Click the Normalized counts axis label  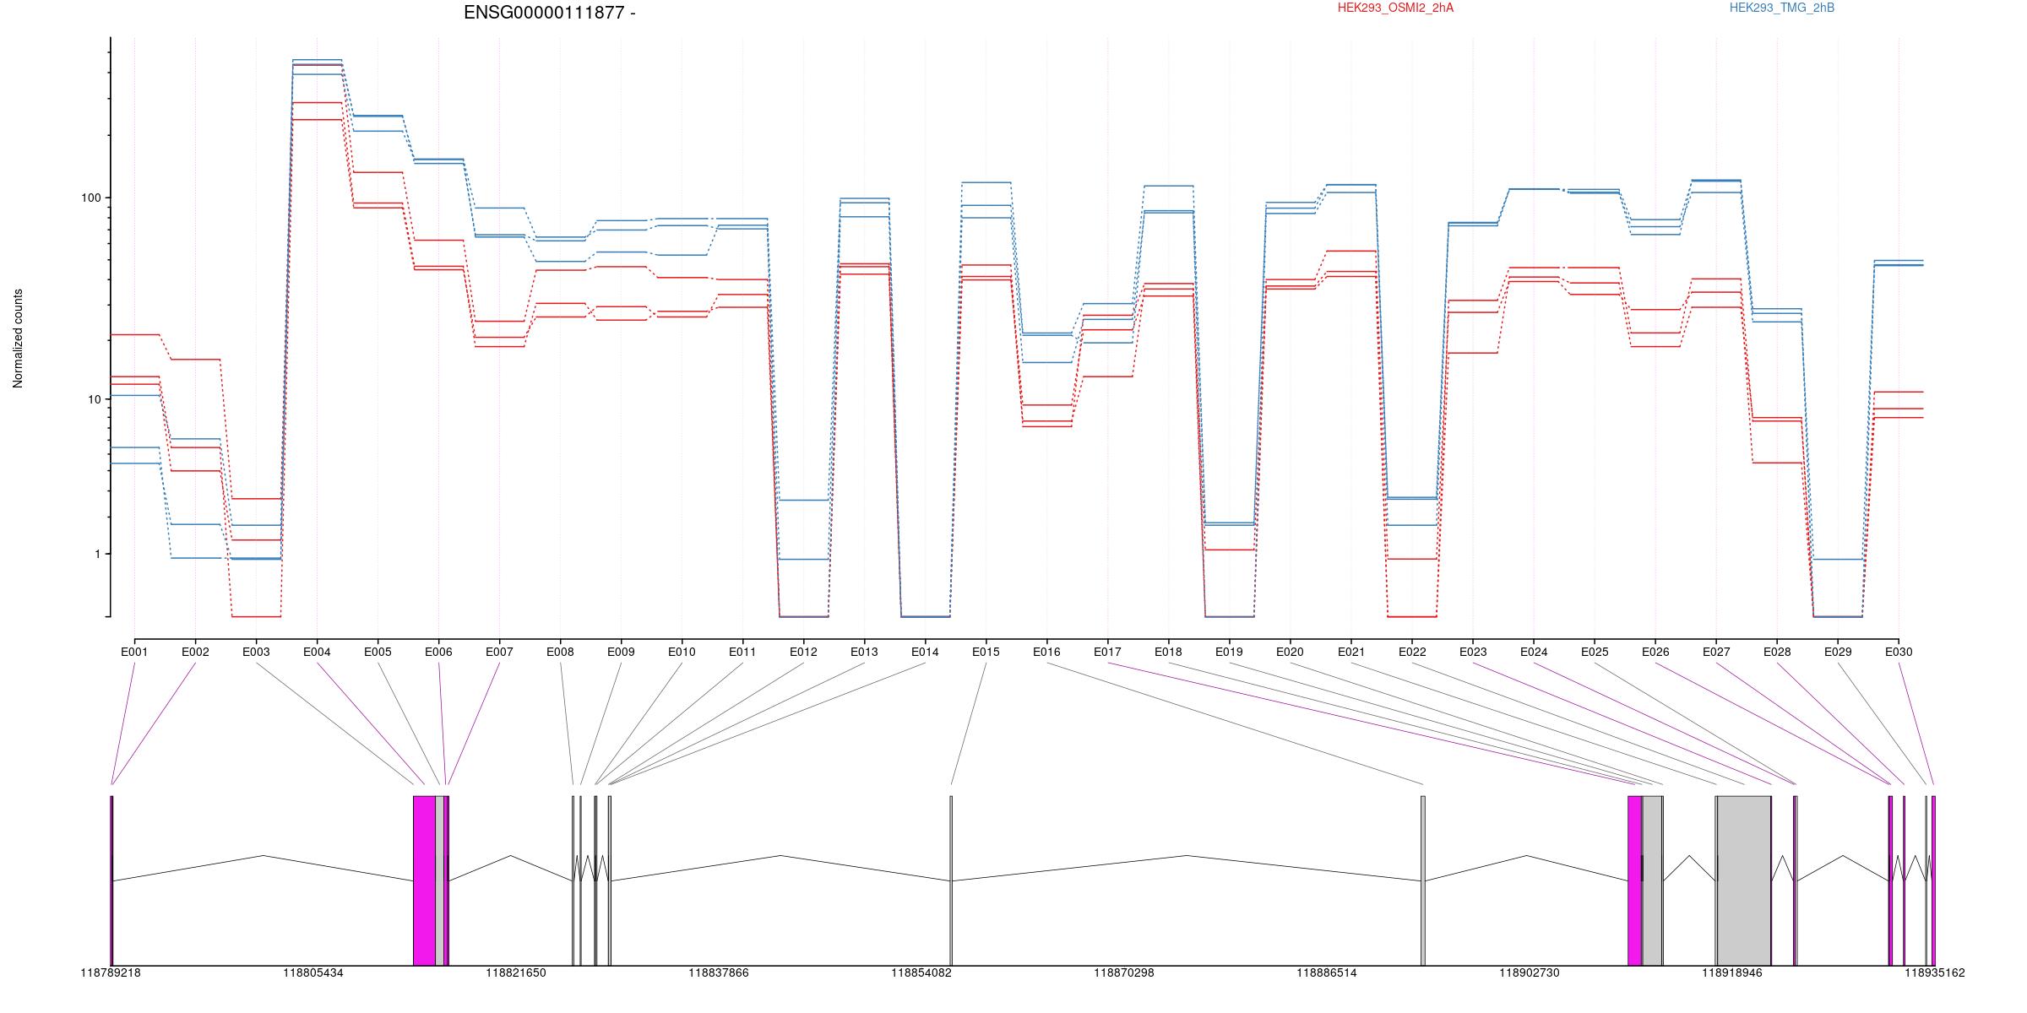pos(18,339)
